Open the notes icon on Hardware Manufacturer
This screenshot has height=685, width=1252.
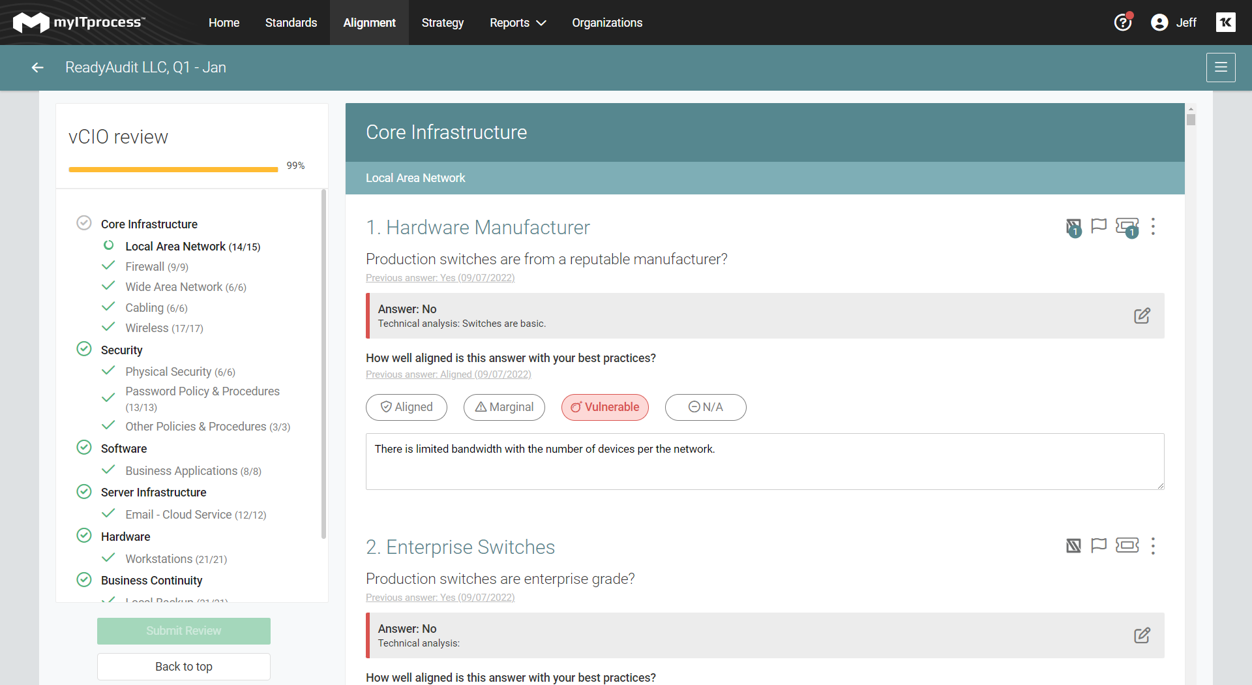coord(1073,226)
